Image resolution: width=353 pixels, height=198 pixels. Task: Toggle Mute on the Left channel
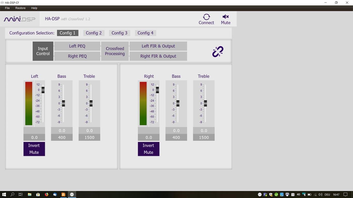(34, 152)
